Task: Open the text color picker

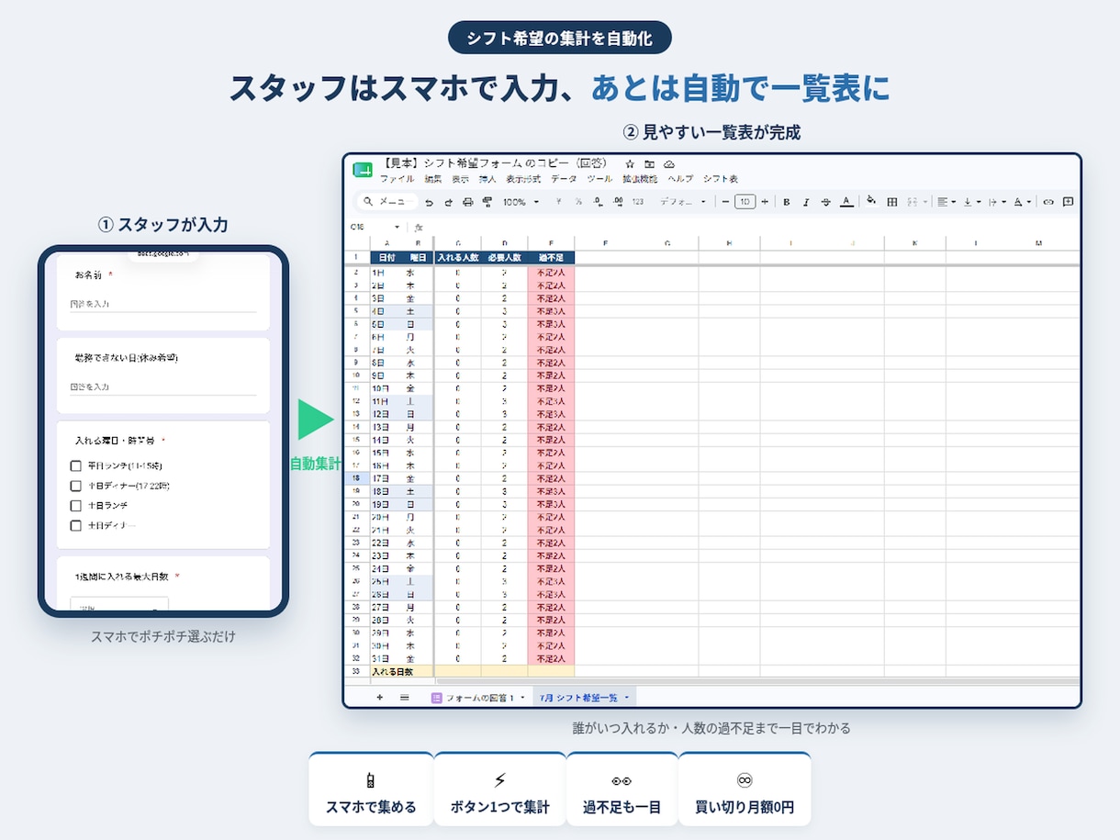Action: click(x=846, y=202)
